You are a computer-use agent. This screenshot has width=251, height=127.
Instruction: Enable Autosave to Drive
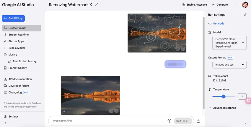click(x=194, y=5)
